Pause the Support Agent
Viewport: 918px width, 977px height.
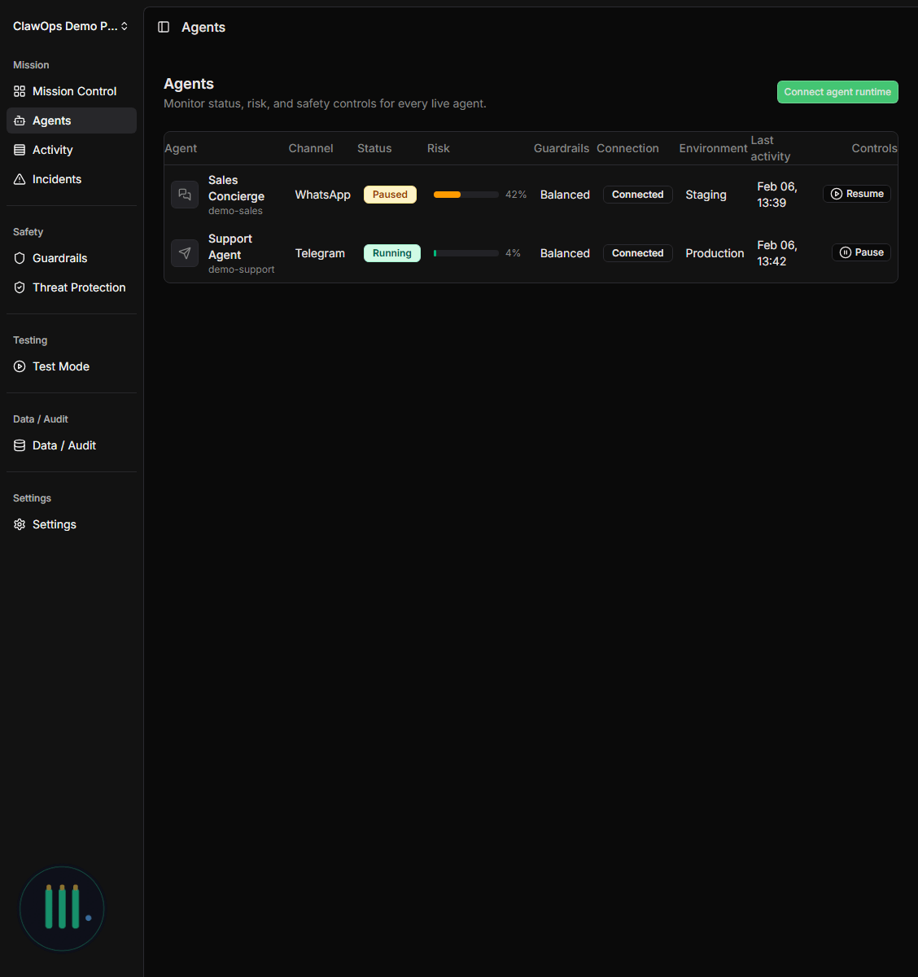[x=861, y=252]
